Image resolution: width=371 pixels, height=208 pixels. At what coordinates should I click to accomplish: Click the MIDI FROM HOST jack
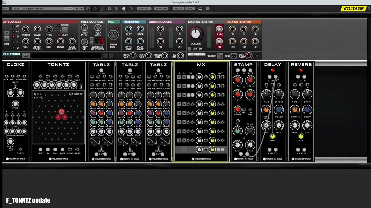(x=113, y=35)
